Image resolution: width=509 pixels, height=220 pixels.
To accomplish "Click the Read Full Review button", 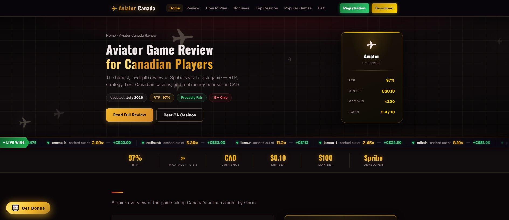I will (130, 115).
